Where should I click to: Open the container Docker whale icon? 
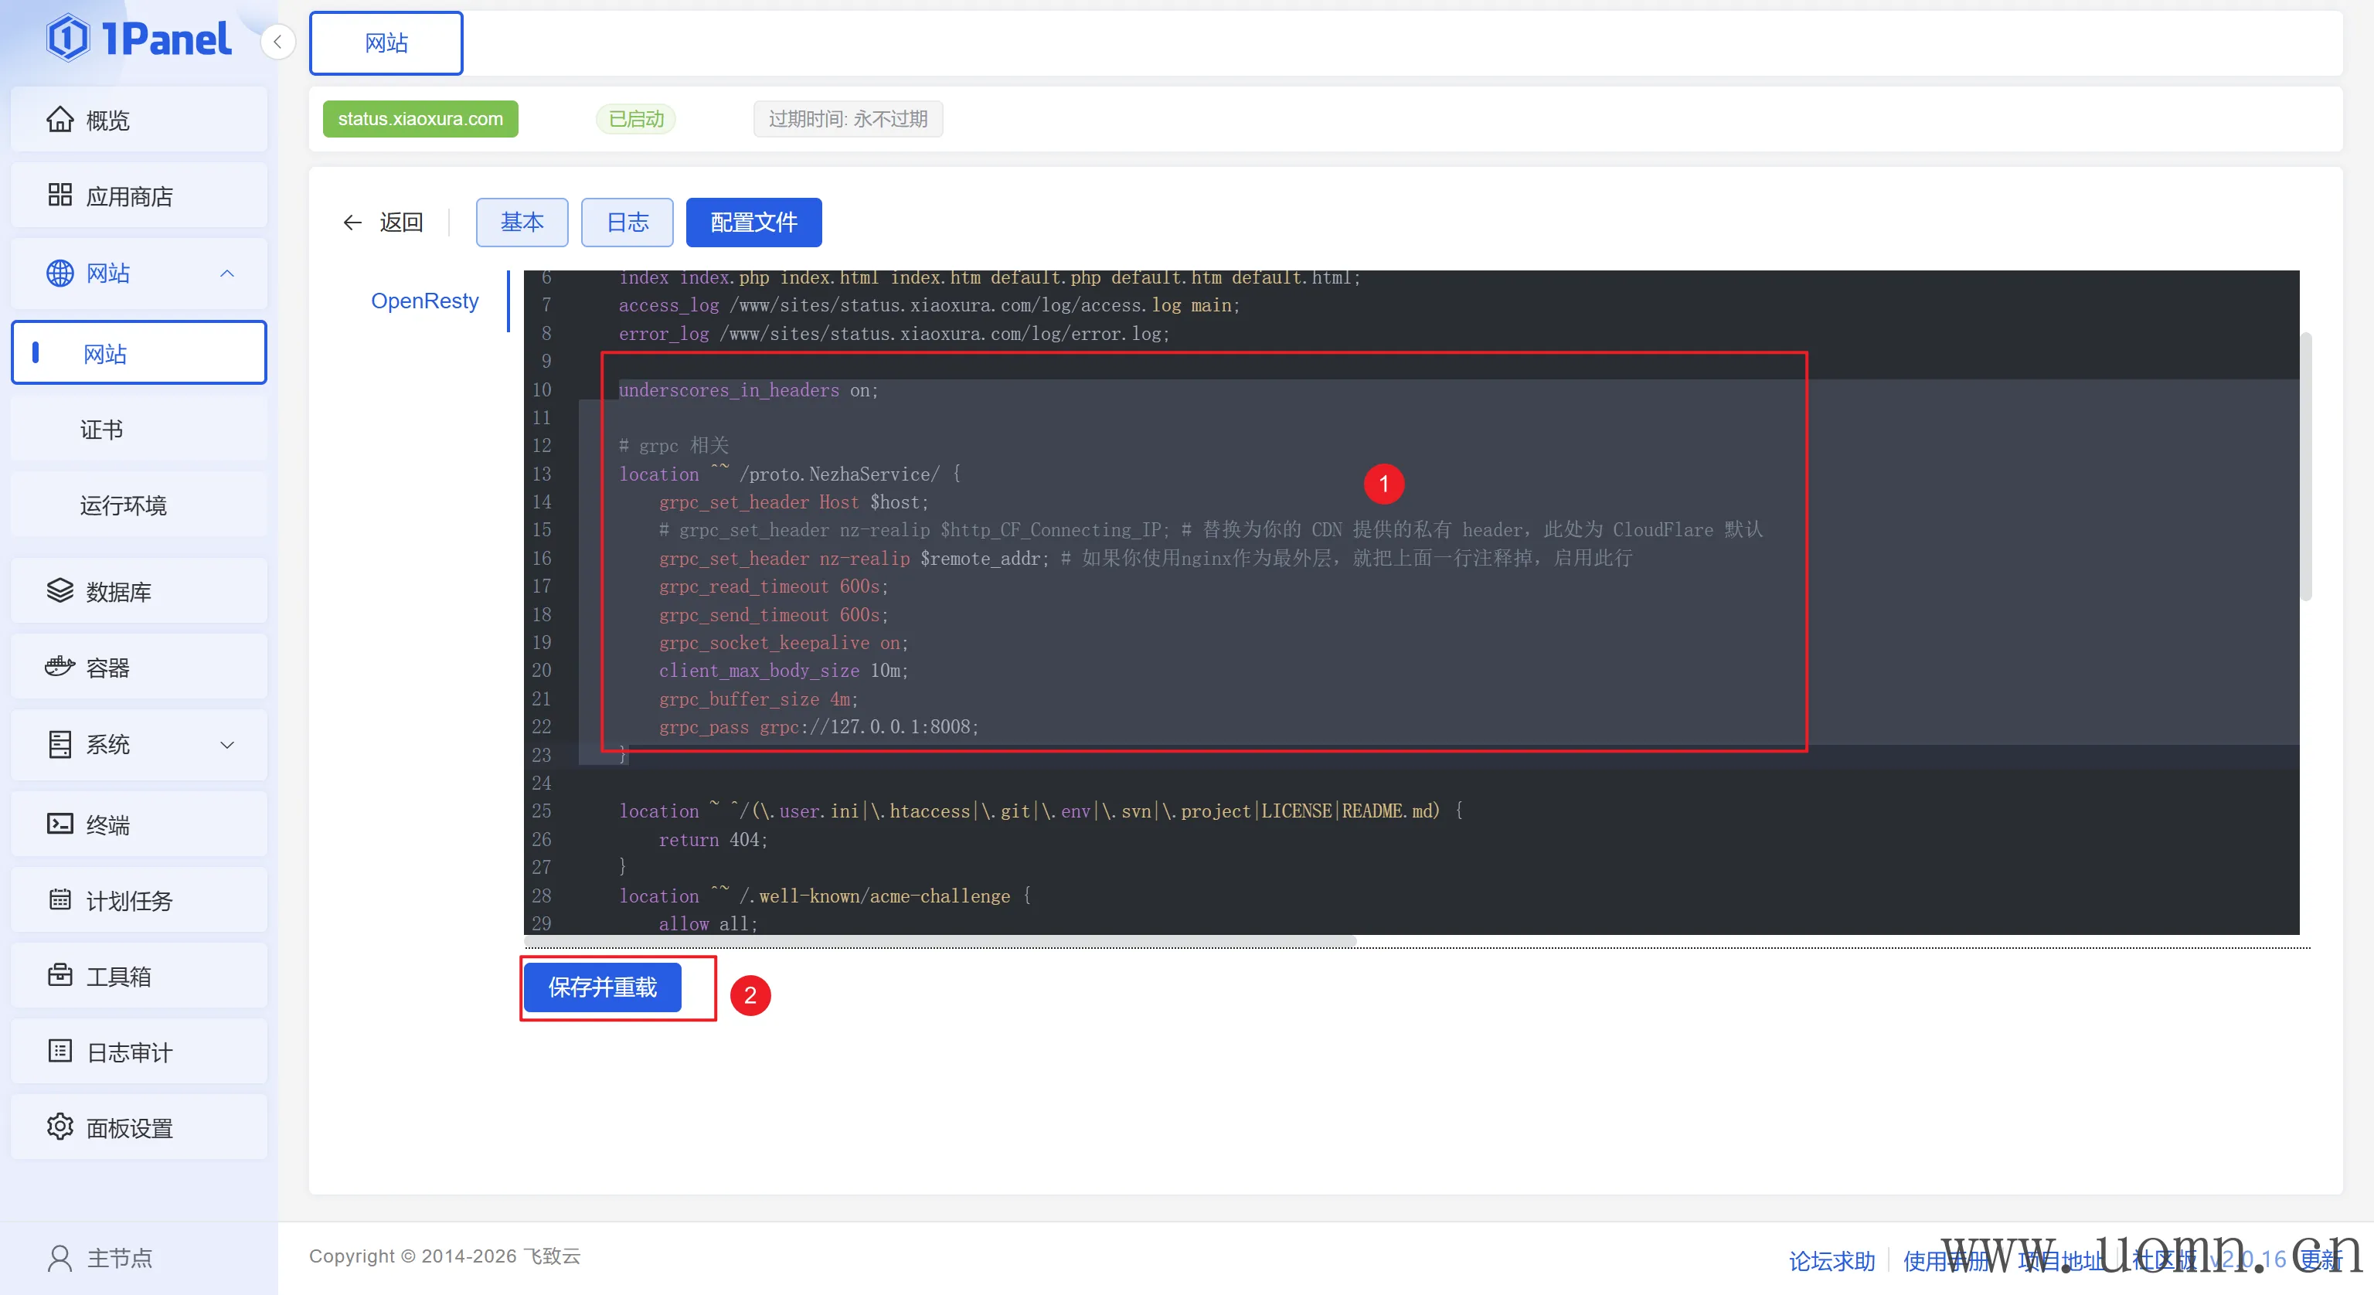tap(60, 666)
